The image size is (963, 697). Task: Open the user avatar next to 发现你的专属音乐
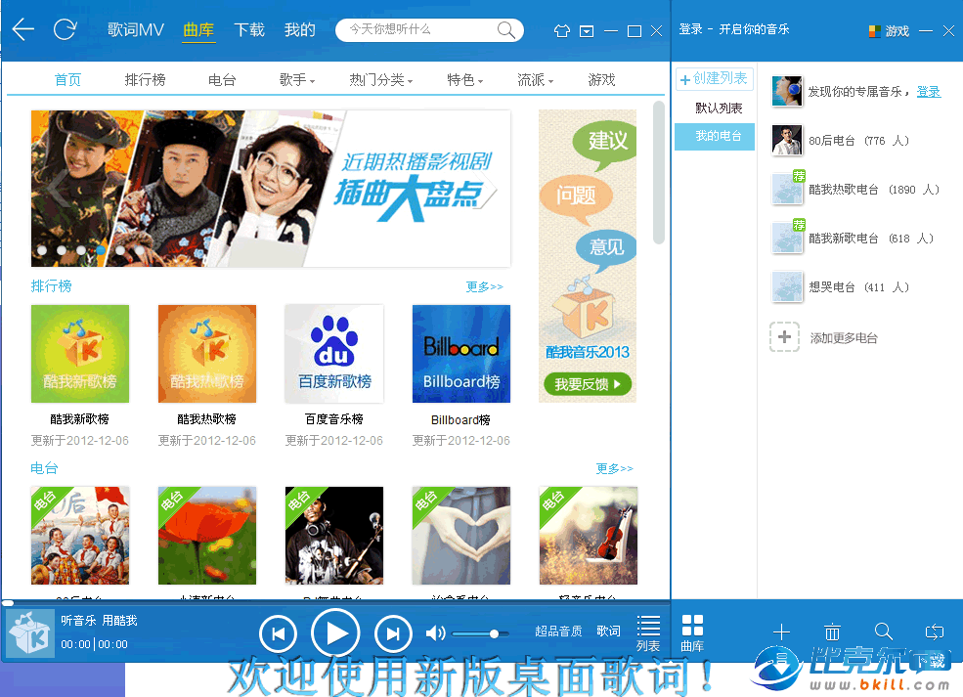(787, 91)
